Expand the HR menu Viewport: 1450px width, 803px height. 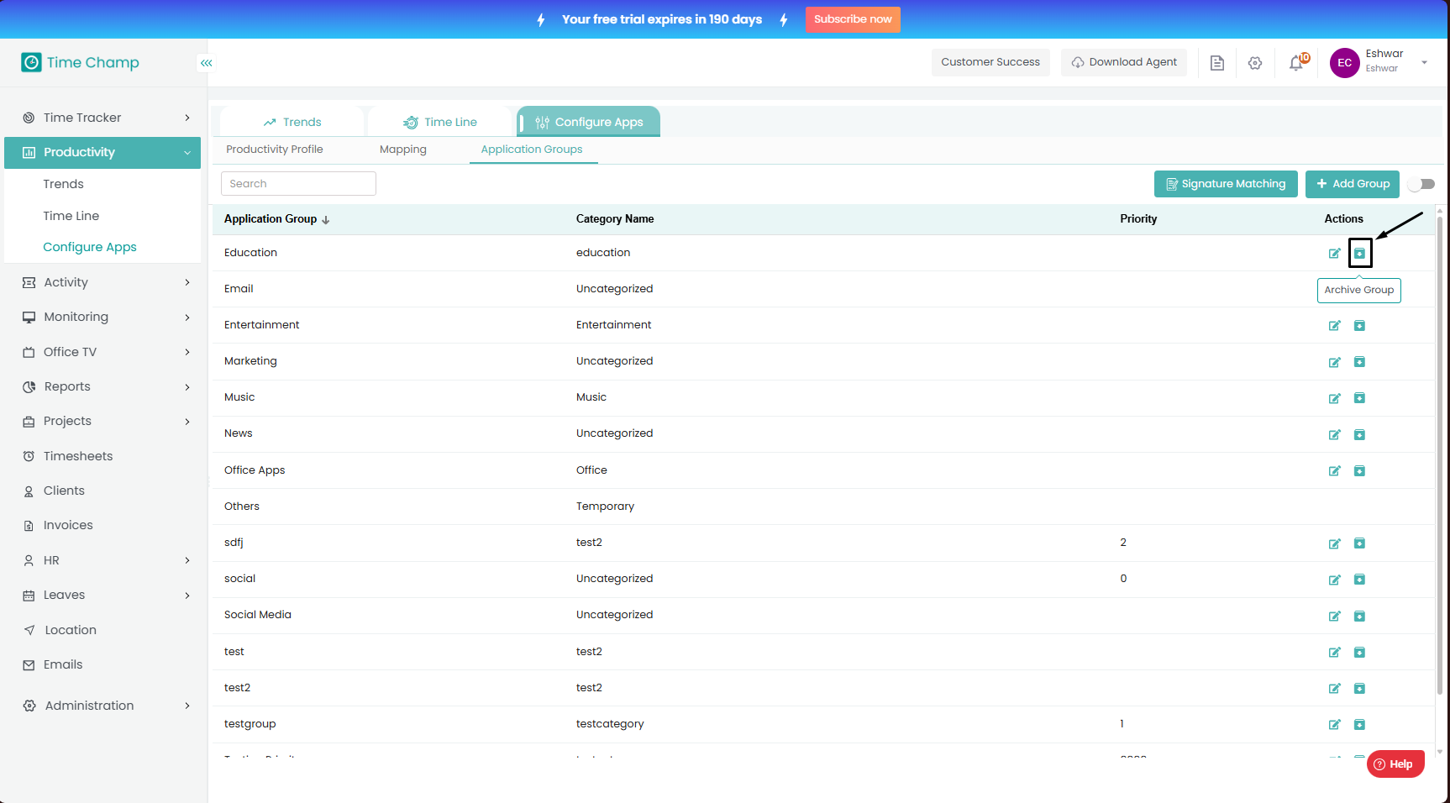(x=102, y=560)
